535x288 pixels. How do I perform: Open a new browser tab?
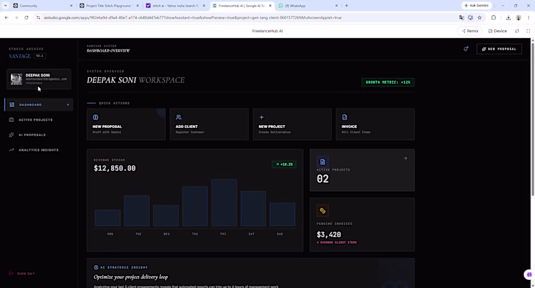tap(346, 5)
